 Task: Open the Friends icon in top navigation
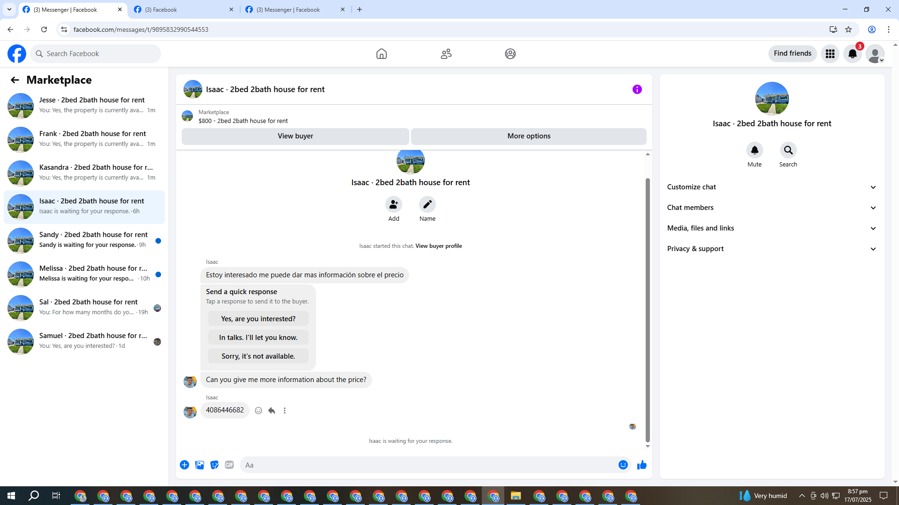coord(446,54)
